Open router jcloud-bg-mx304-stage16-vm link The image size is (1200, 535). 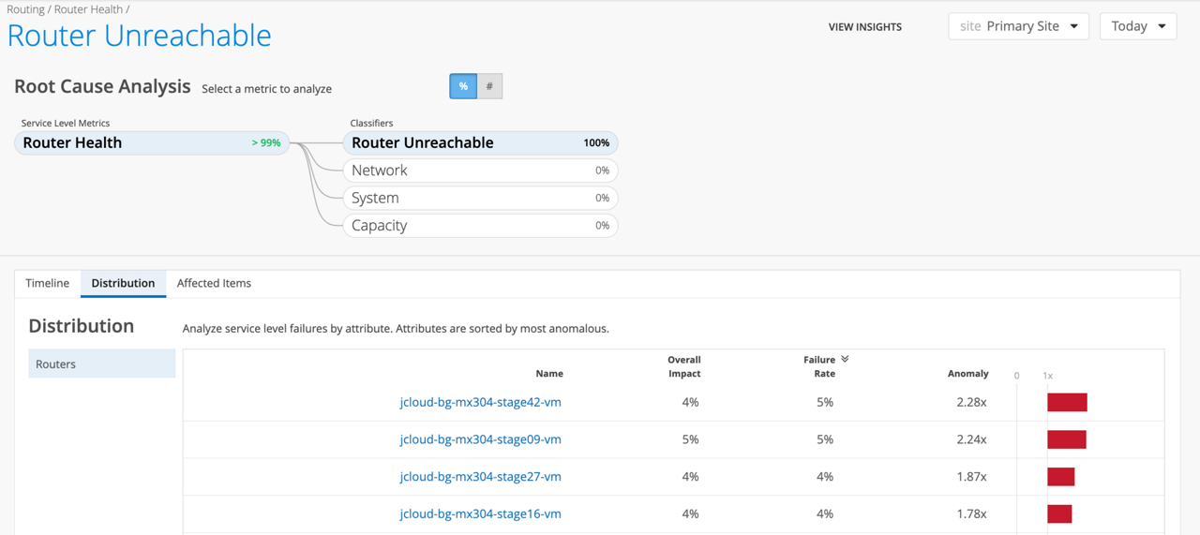(480, 513)
